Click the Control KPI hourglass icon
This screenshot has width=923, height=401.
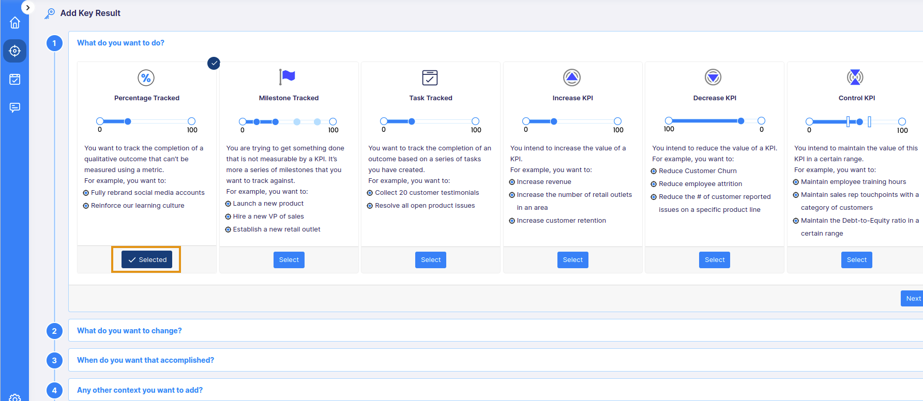855,78
